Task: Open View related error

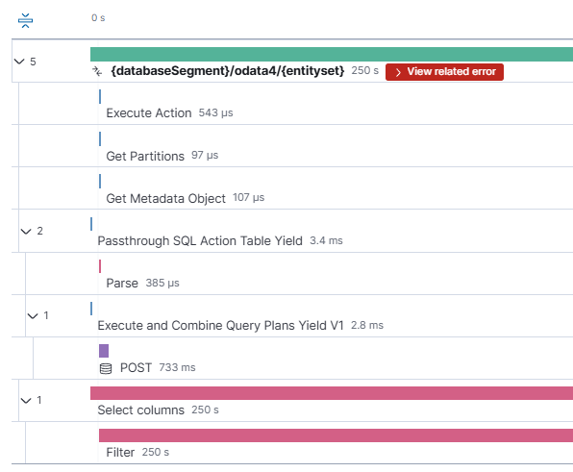Action: tap(444, 72)
